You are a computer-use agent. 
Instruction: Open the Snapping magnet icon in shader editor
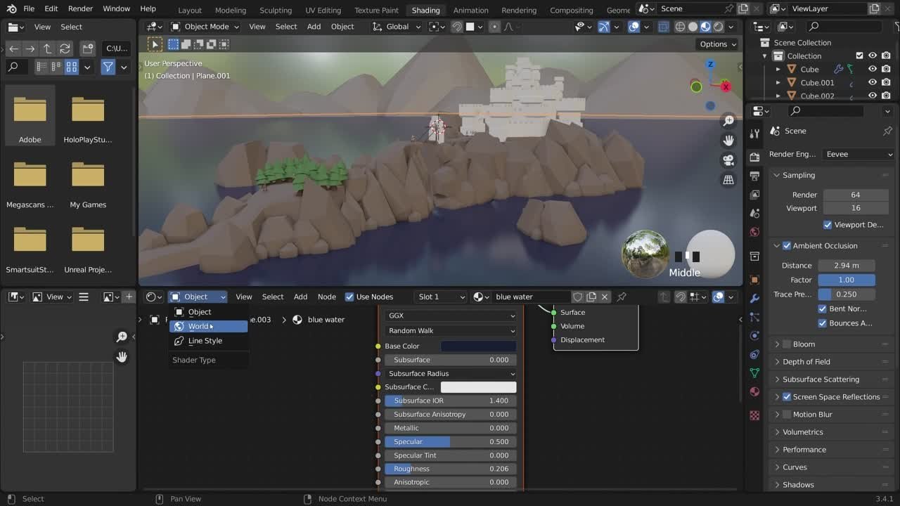click(681, 297)
